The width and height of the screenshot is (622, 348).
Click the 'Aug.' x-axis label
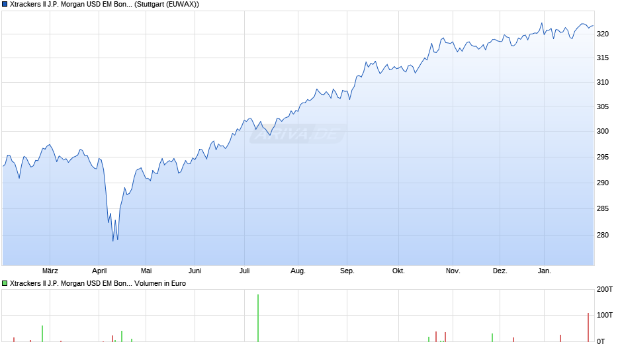(x=298, y=271)
